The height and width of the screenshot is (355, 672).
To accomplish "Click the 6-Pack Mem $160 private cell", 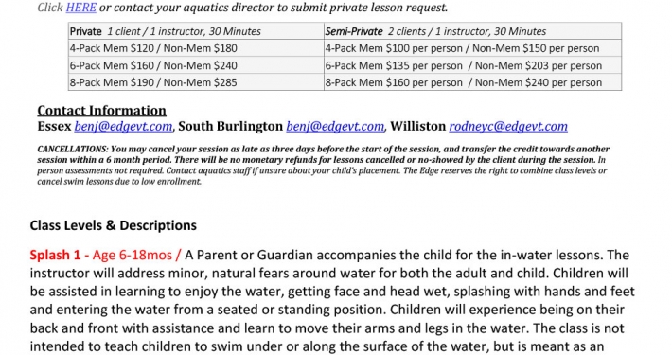I will click(x=196, y=65).
